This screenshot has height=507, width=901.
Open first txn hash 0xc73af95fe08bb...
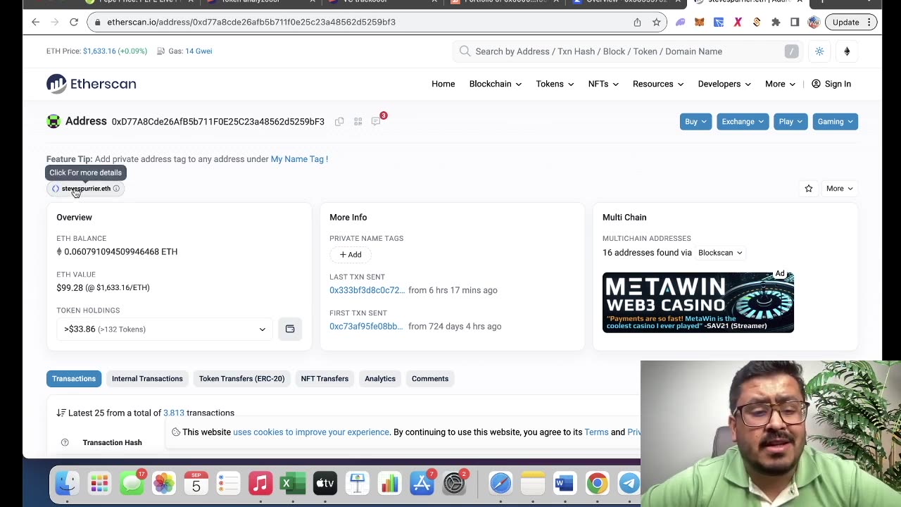(366, 326)
